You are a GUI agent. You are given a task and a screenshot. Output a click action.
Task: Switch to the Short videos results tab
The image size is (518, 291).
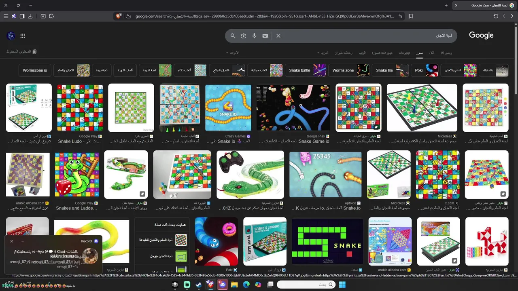[382, 53]
